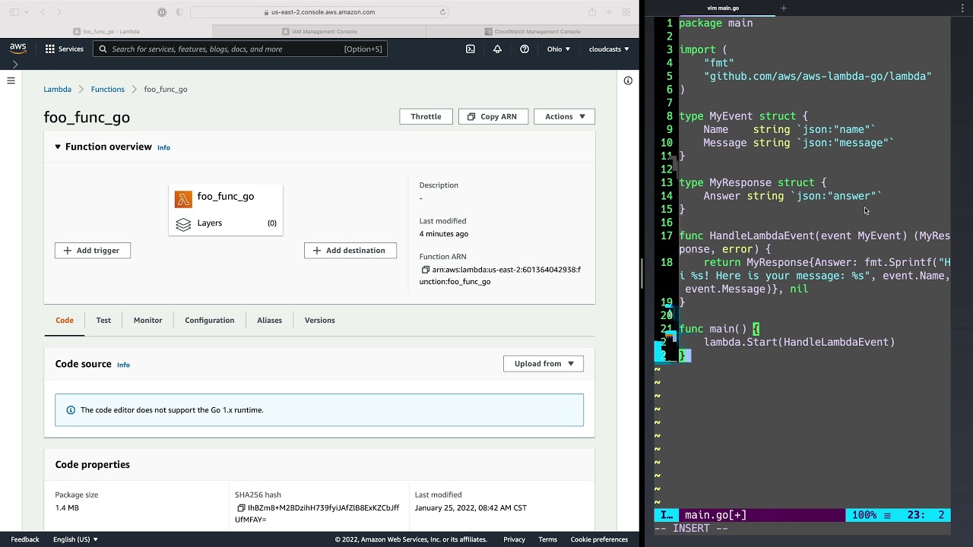973x547 pixels.
Task: Switch to the IAM Management Console browser tab
Action: coord(319,32)
